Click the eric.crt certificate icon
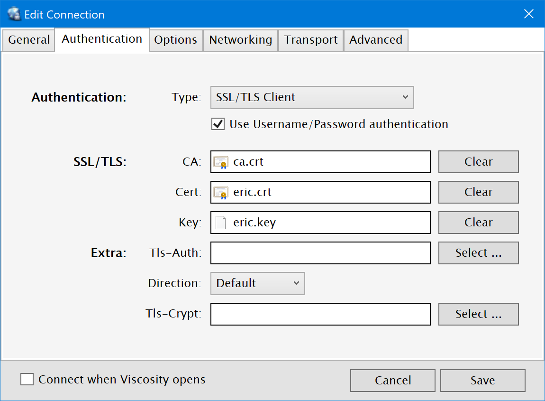Screen dimensions: 545x401 tap(220, 192)
